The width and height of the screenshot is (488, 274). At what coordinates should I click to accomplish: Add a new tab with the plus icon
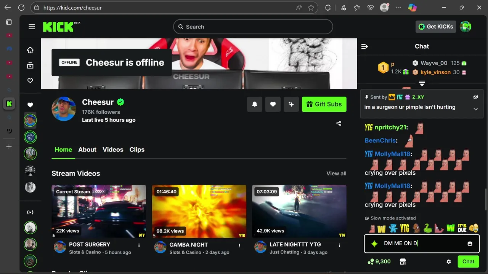click(9, 147)
